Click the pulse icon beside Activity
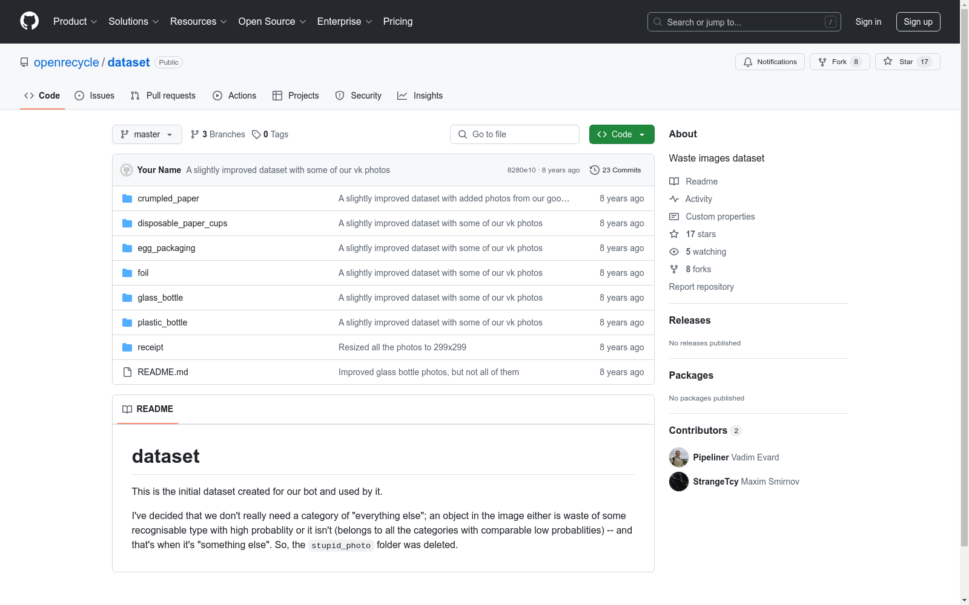The image size is (969, 605). coord(674,199)
